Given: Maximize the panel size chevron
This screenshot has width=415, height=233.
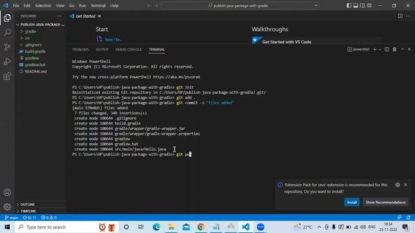Looking at the screenshot, I should [402, 49].
